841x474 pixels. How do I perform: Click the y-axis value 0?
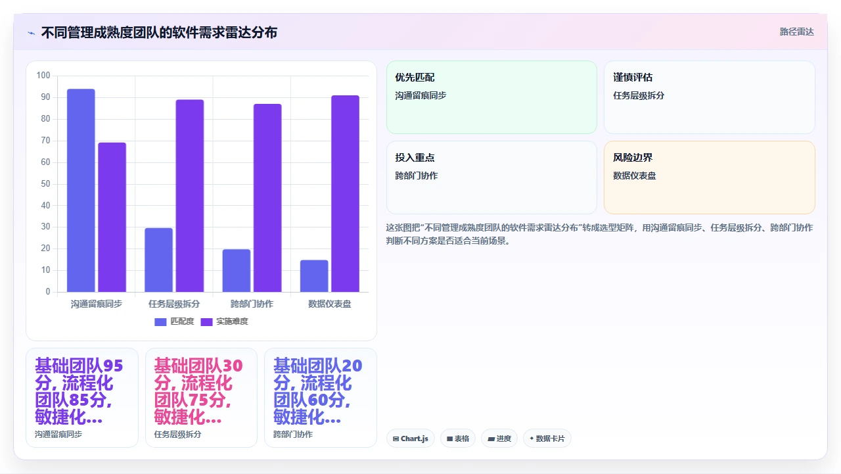[x=47, y=292]
